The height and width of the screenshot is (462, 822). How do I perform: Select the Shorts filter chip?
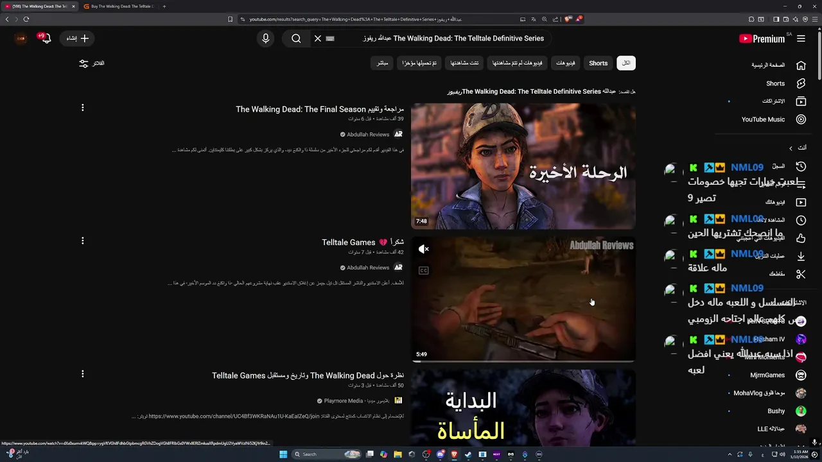coord(598,63)
